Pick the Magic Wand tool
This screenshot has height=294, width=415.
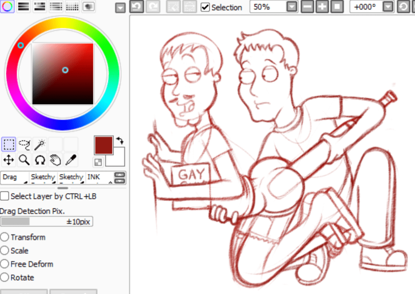40,144
